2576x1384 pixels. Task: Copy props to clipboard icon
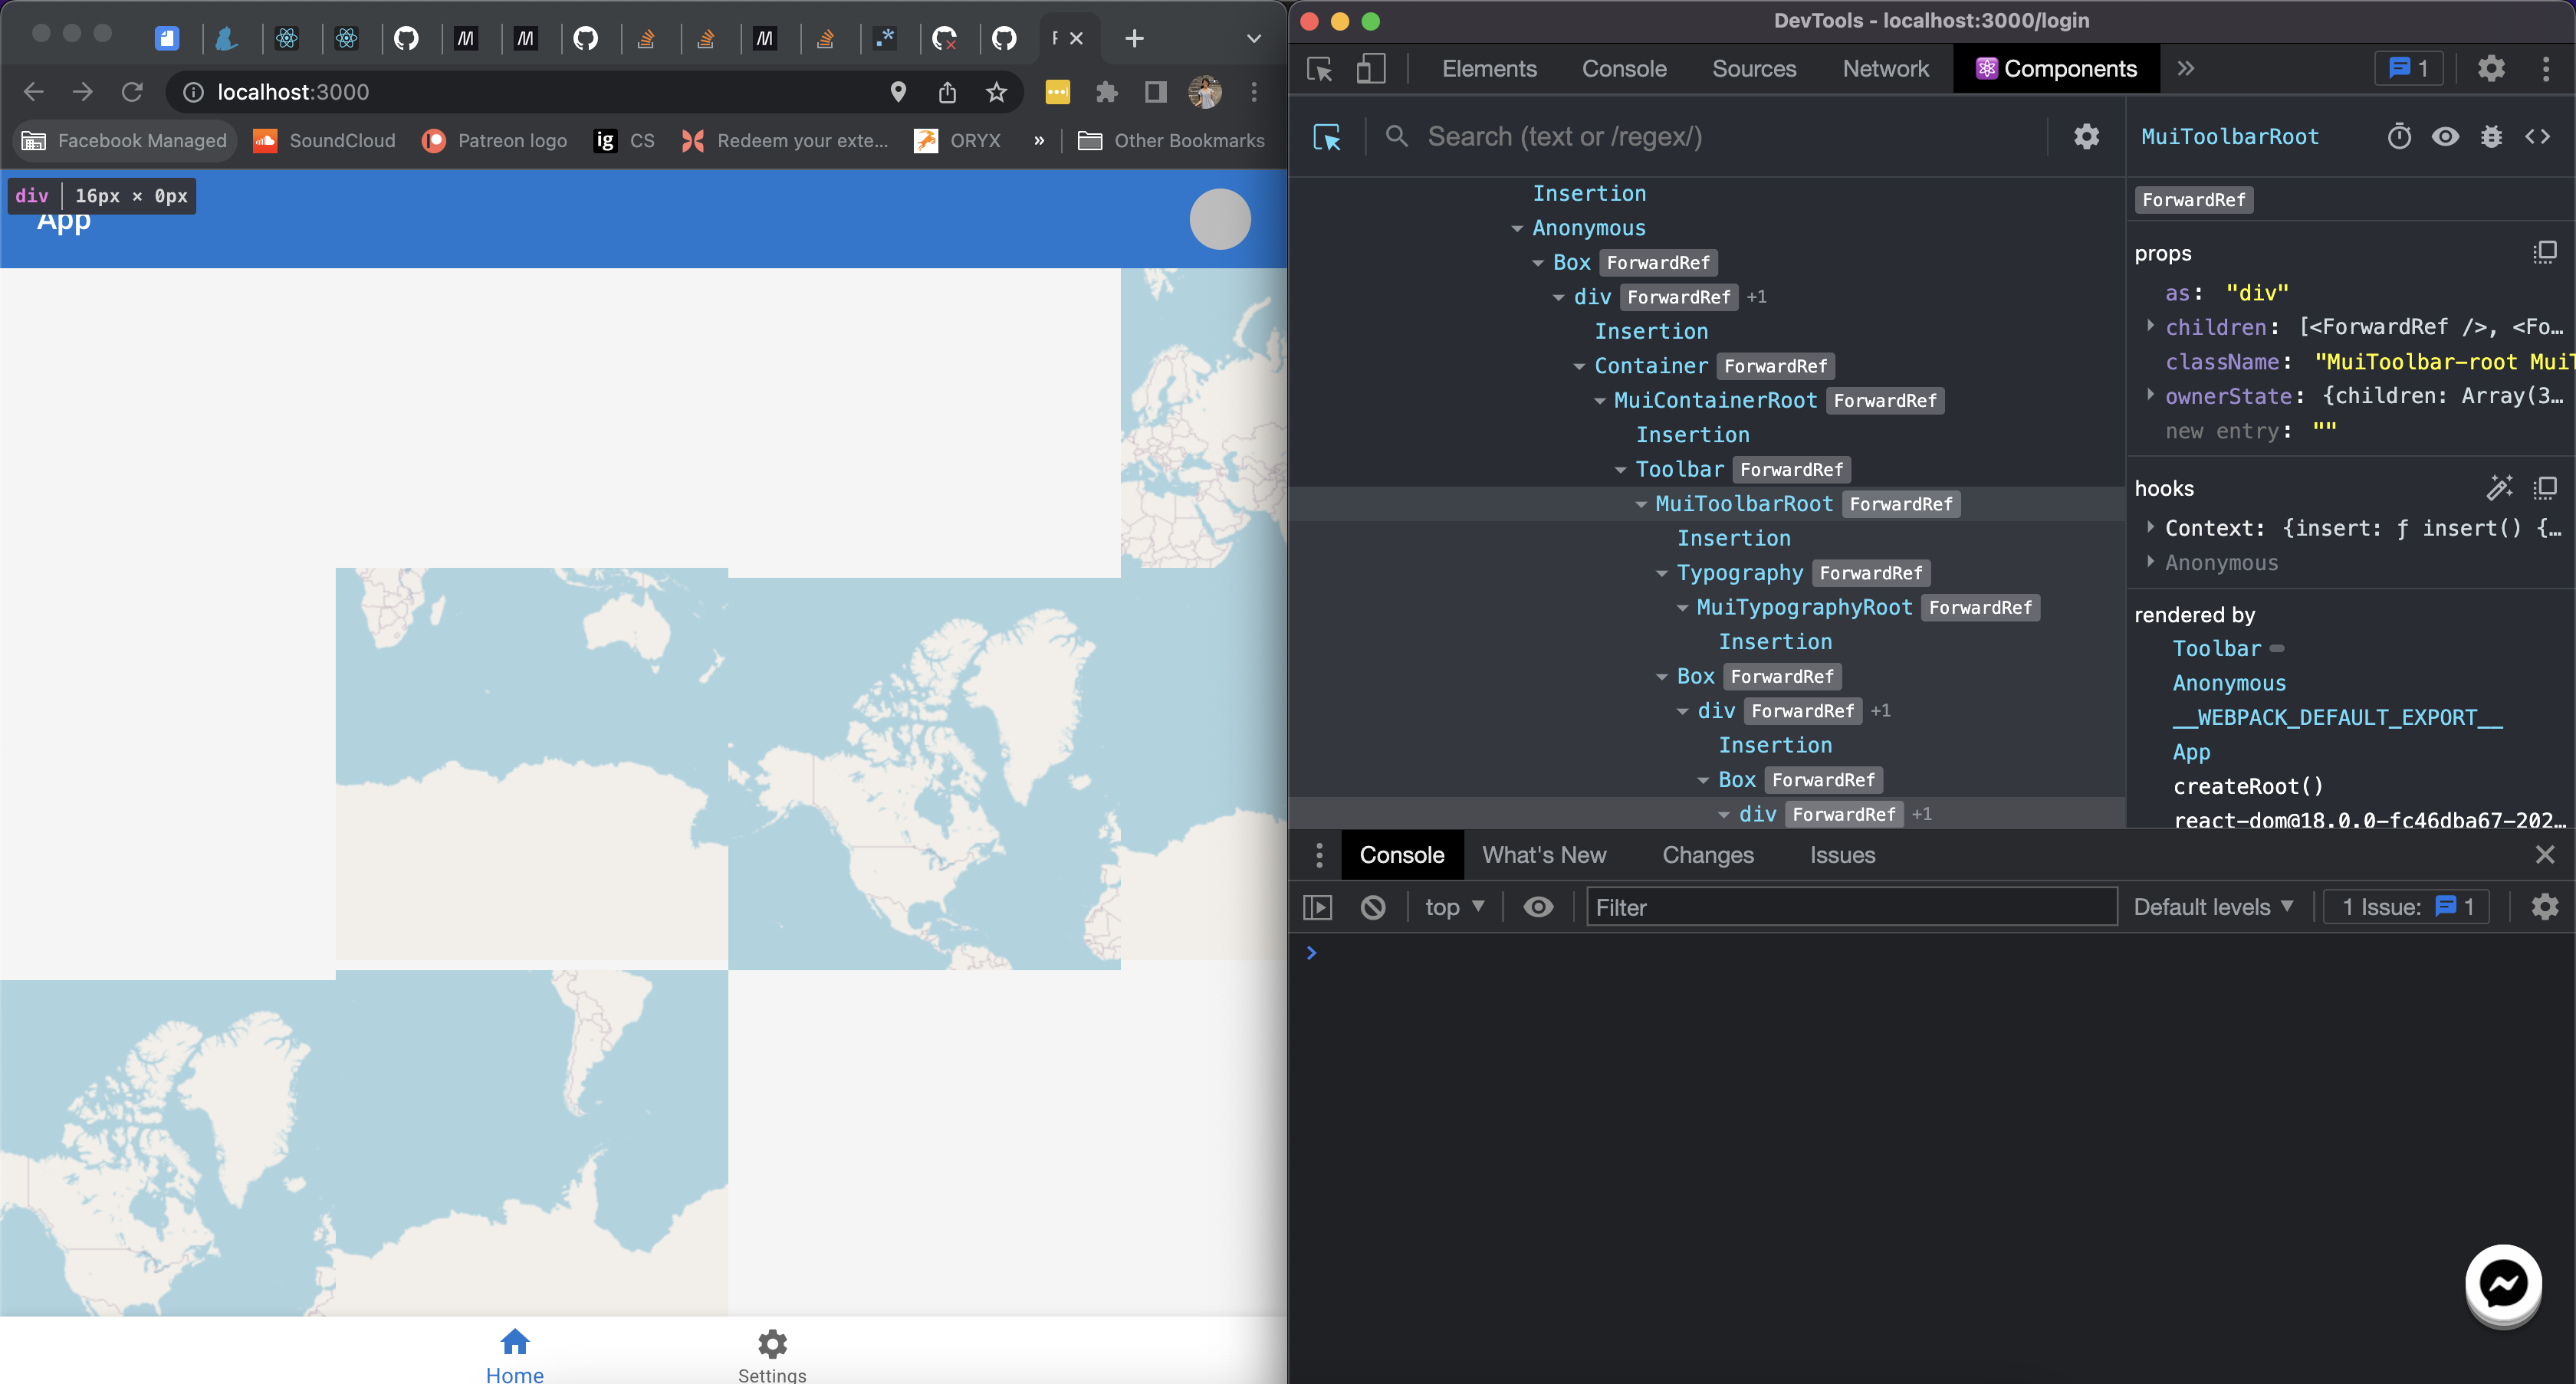(2544, 252)
